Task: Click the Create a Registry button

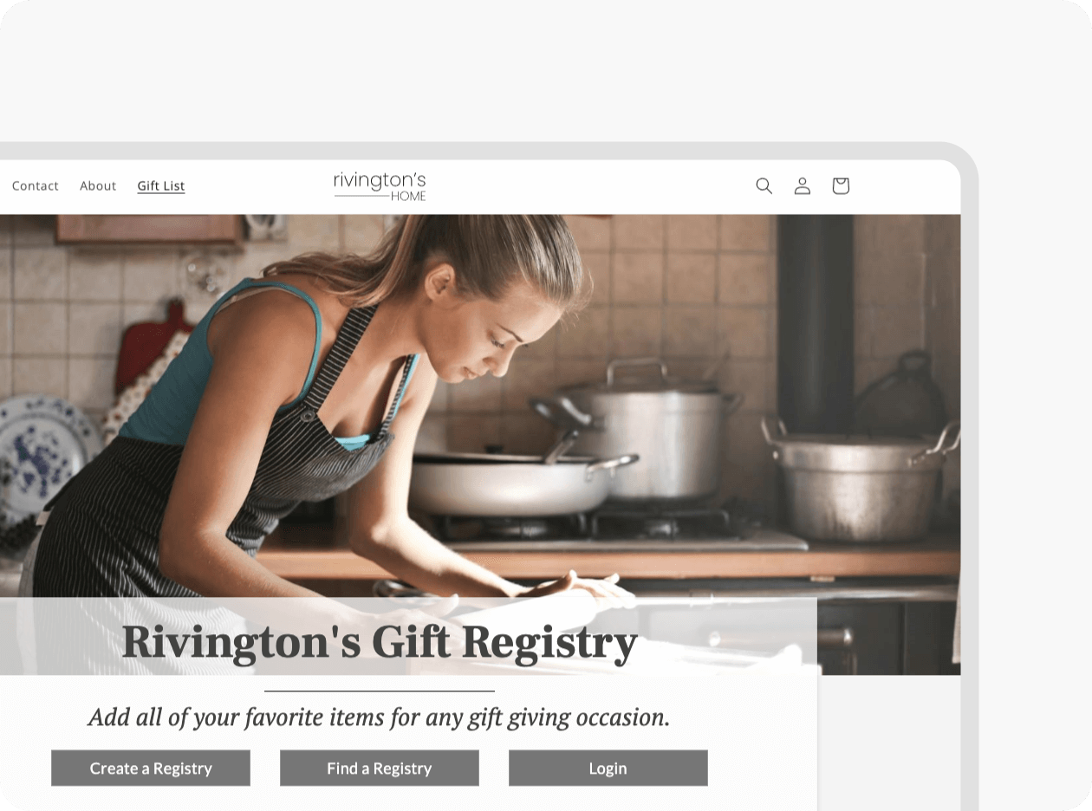Action: pos(151,768)
